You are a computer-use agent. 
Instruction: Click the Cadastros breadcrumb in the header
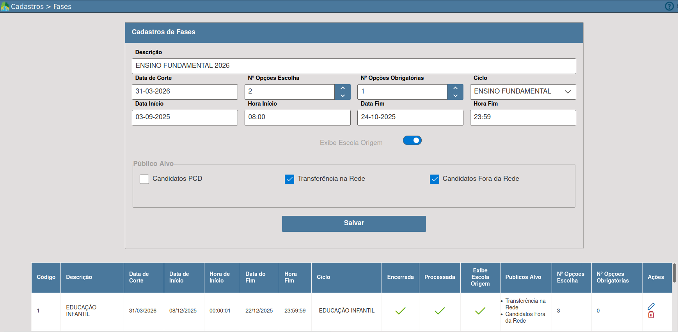pos(27,7)
